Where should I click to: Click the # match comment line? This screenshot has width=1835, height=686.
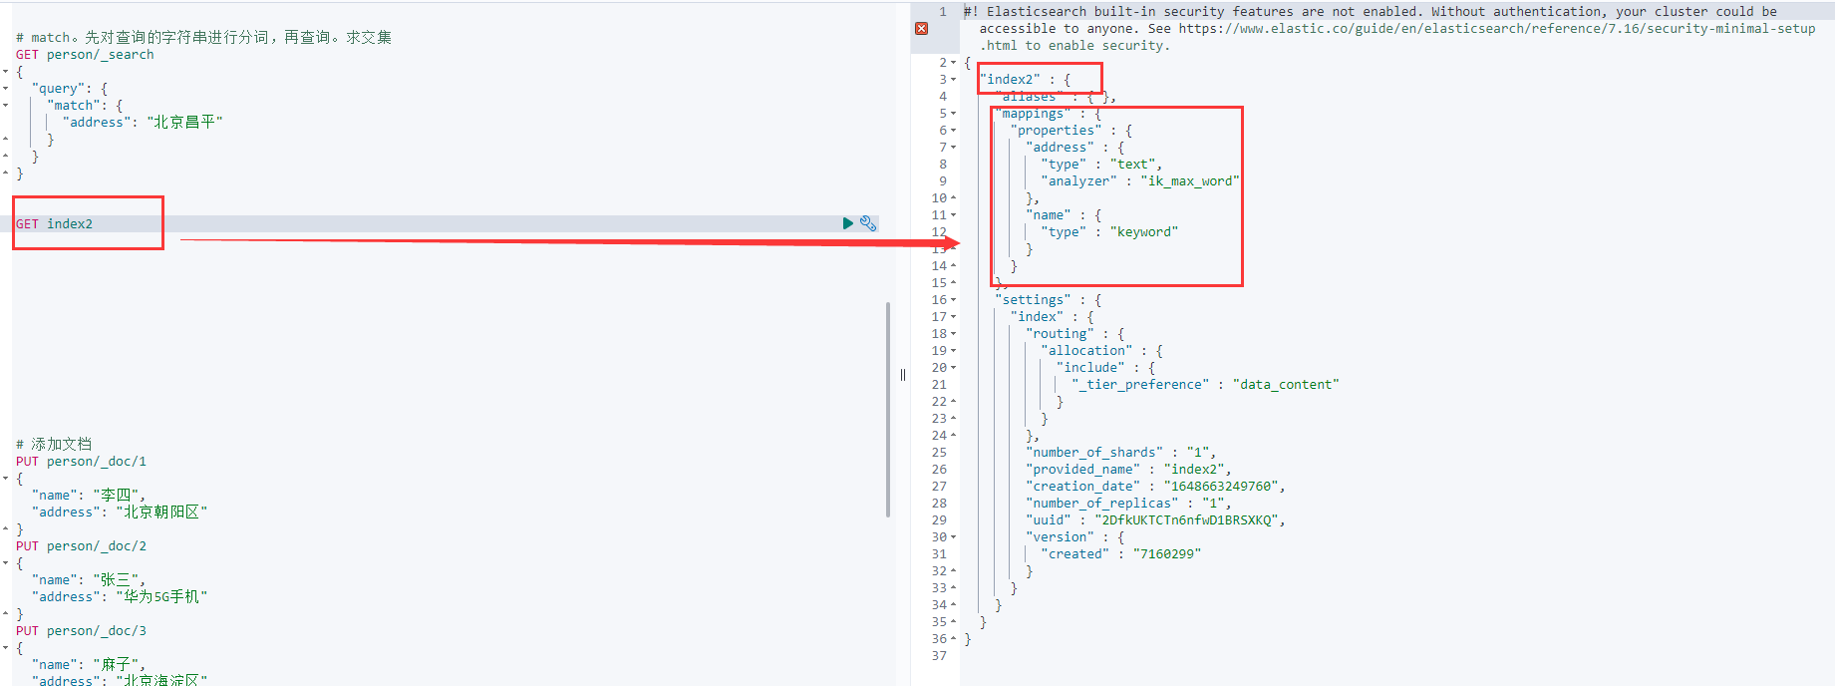point(203,37)
